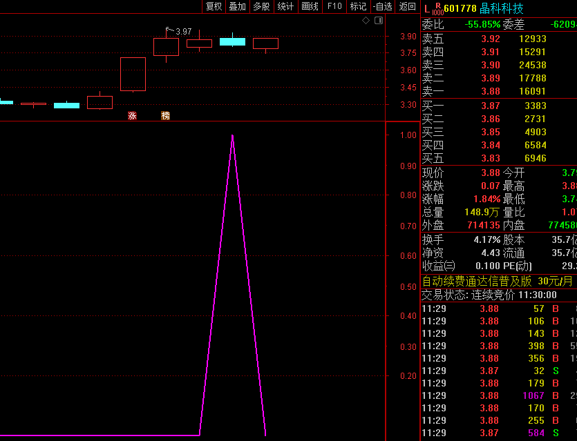Viewport: 577px width, 441px height.
Task: Click the R 1000 margin badge
Action: 437,9
